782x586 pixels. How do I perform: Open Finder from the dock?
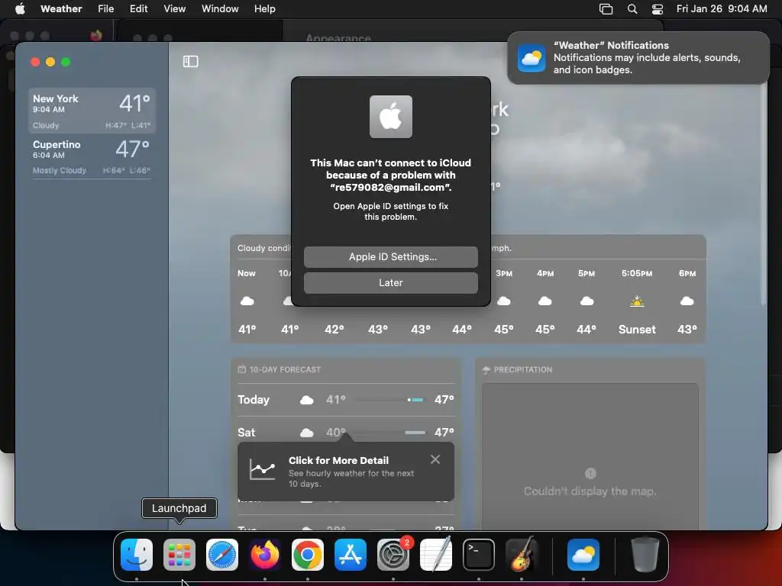click(x=137, y=555)
